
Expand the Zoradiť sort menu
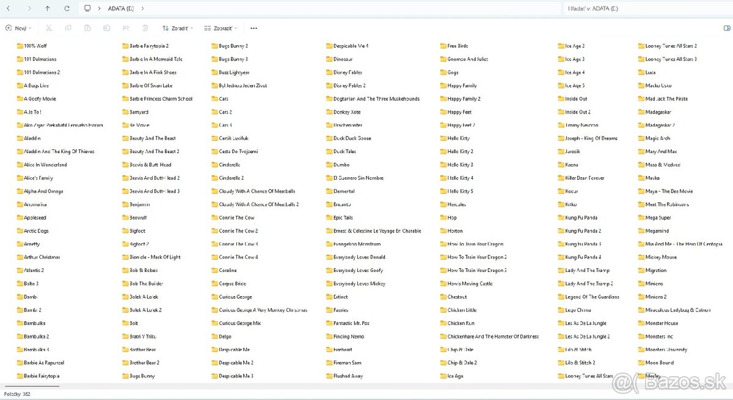pyautogui.click(x=178, y=28)
